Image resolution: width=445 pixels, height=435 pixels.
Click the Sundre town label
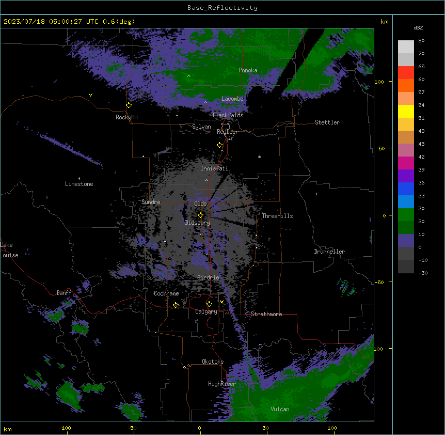[x=151, y=202]
